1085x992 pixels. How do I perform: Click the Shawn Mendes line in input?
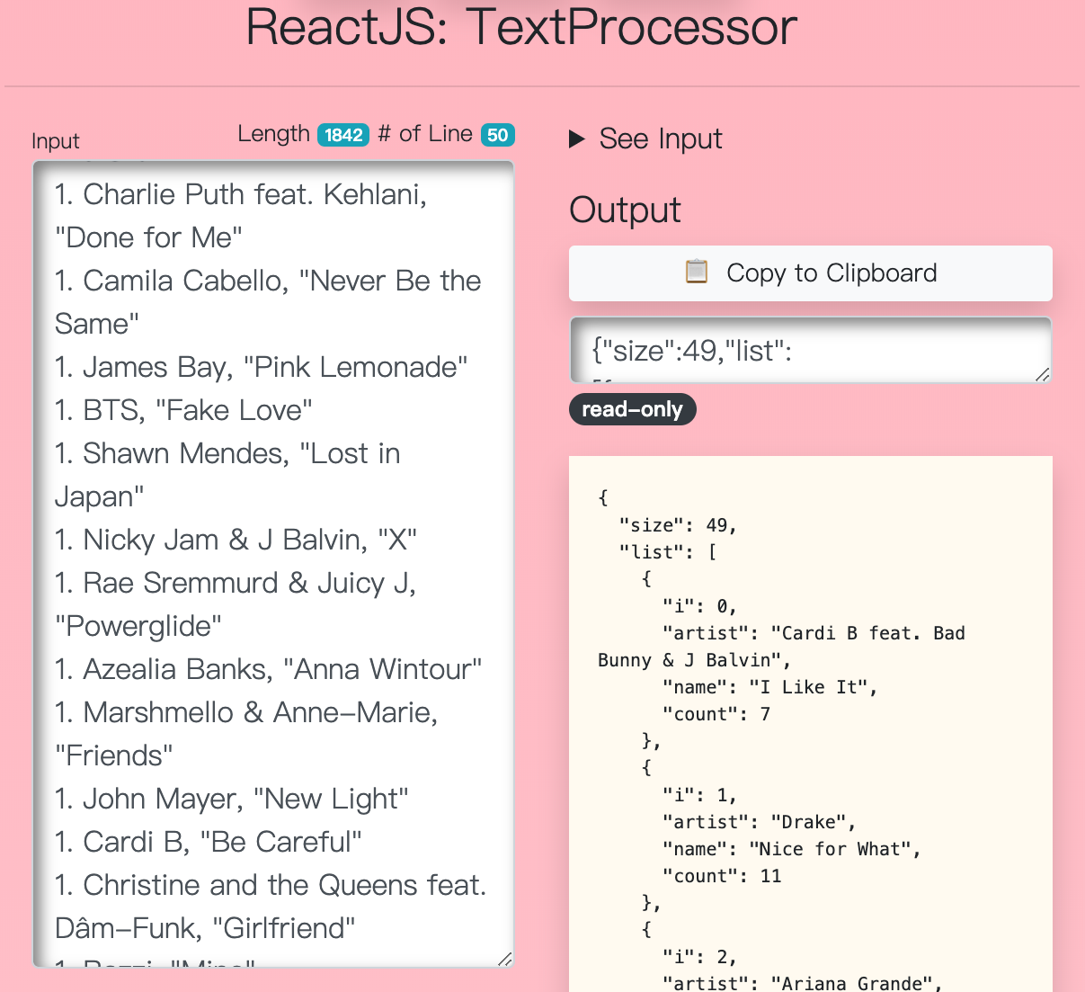pos(227,475)
